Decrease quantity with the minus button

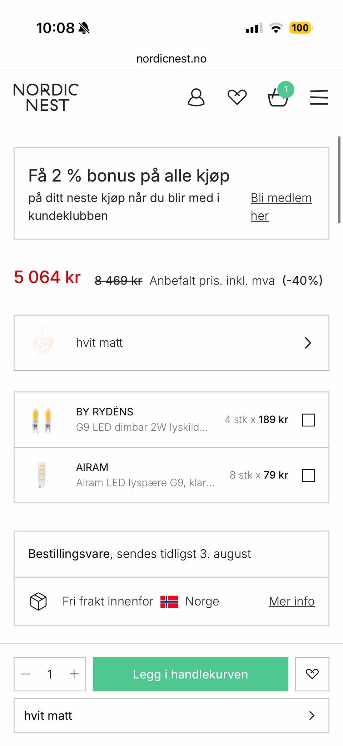[x=26, y=674]
